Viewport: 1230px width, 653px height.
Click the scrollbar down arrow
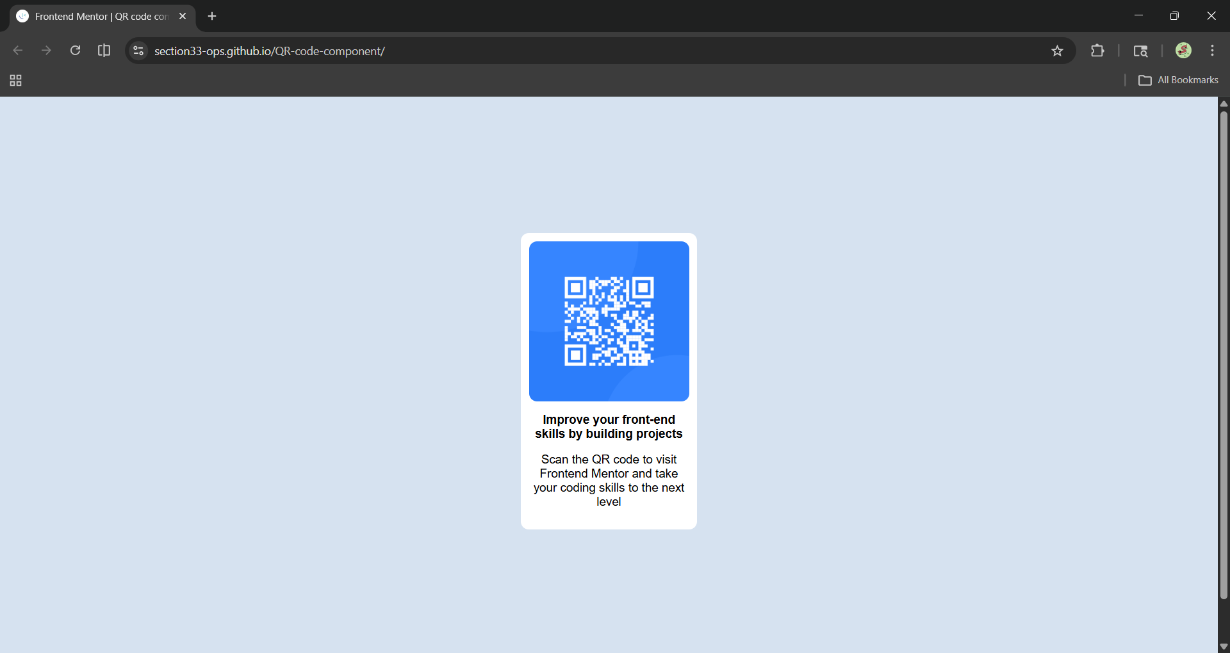pyautogui.click(x=1223, y=646)
